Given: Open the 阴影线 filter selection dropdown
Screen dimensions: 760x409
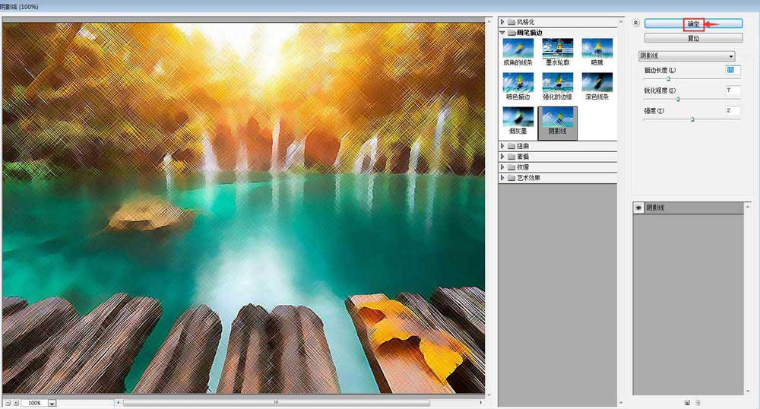Looking at the screenshot, I should (x=686, y=55).
